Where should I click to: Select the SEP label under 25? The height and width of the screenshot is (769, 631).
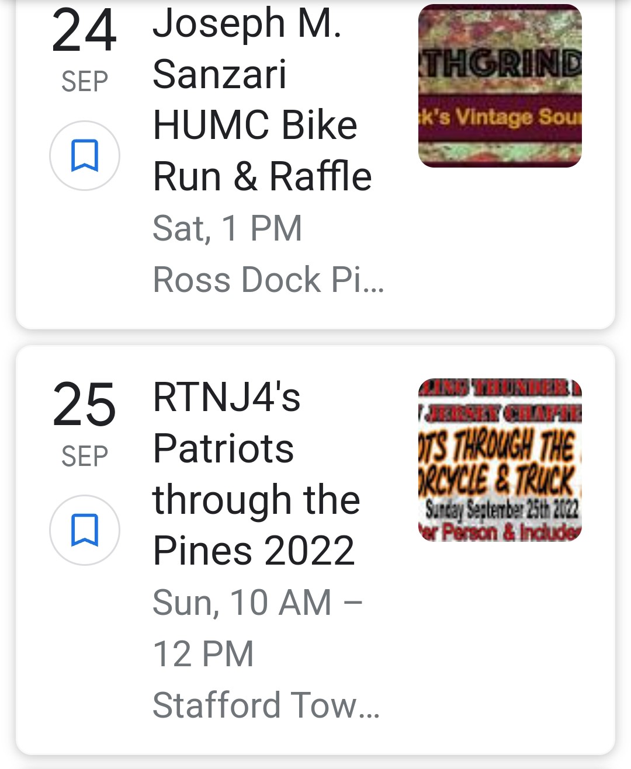coord(85,456)
